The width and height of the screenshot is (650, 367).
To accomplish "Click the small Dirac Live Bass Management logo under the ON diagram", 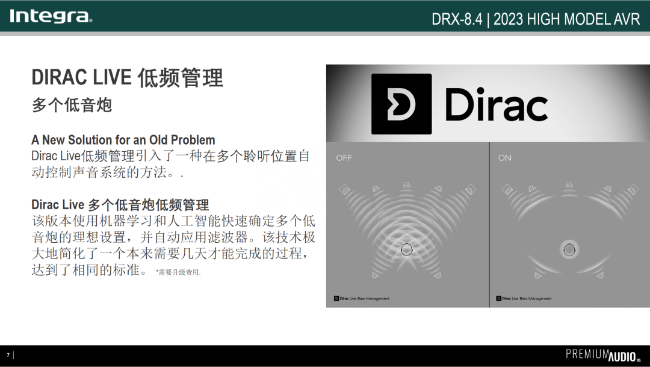I will point(524,298).
